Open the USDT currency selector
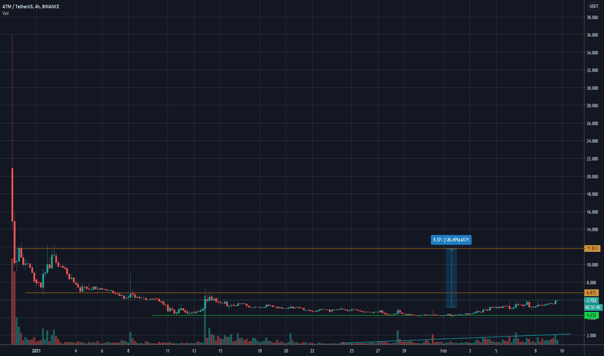The width and height of the screenshot is (604, 356). click(594, 6)
